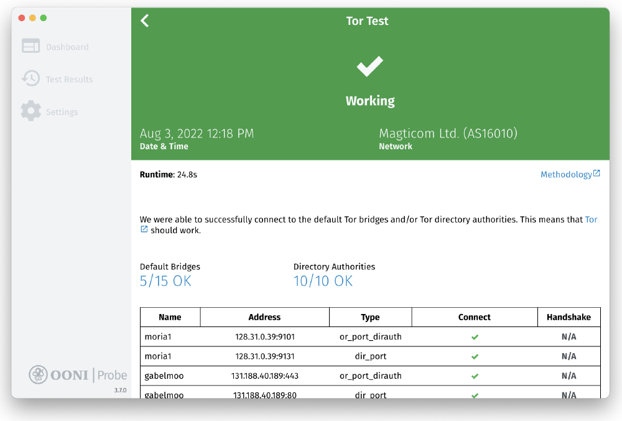This screenshot has width=622, height=421.
Task: Select Test Results in the sidebar
Action: tap(68, 79)
